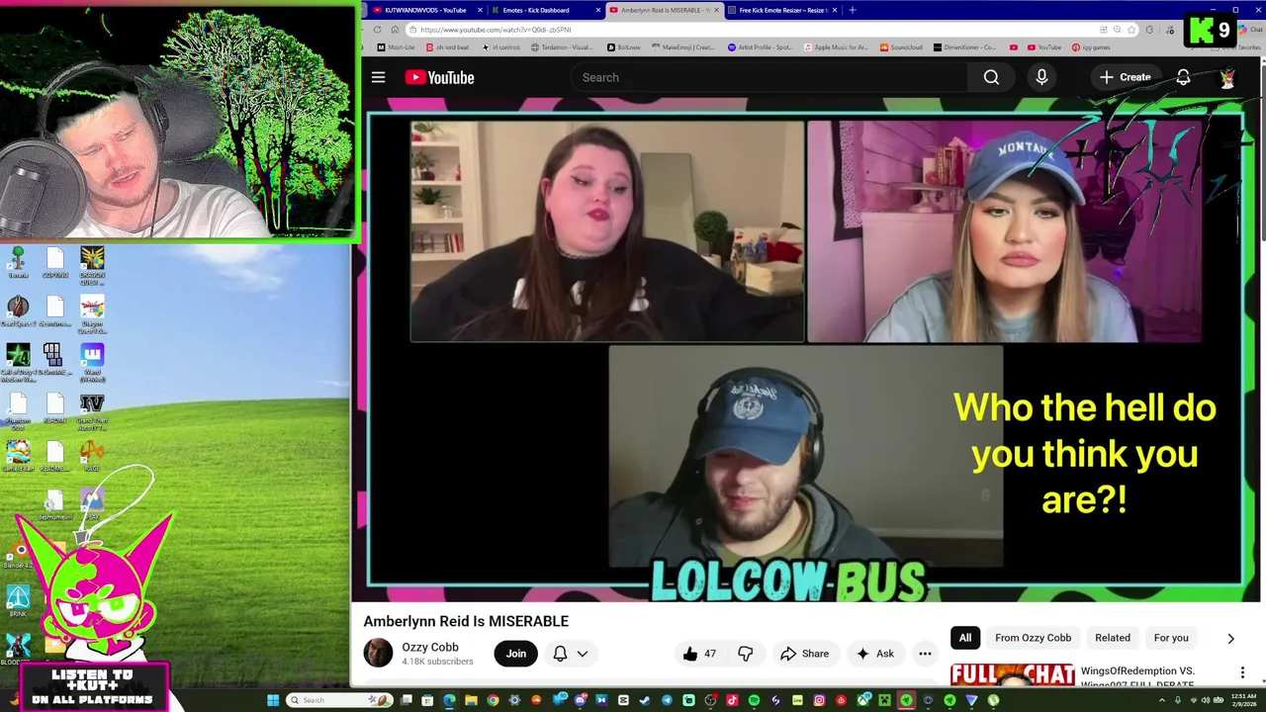Open Call of Duty 4 desktop shortcut
Image resolution: width=1266 pixels, height=712 pixels.
(18, 361)
